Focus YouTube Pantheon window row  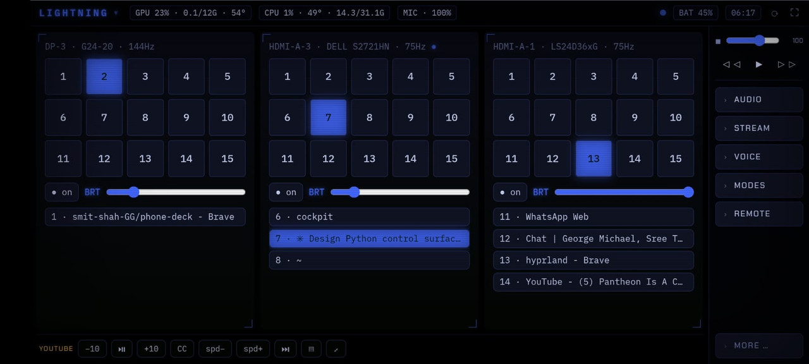[x=593, y=282]
